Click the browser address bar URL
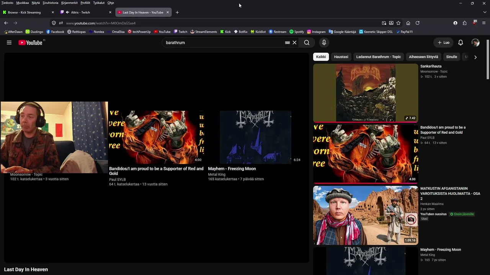Viewport: 490px width, 275px height. [101, 23]
